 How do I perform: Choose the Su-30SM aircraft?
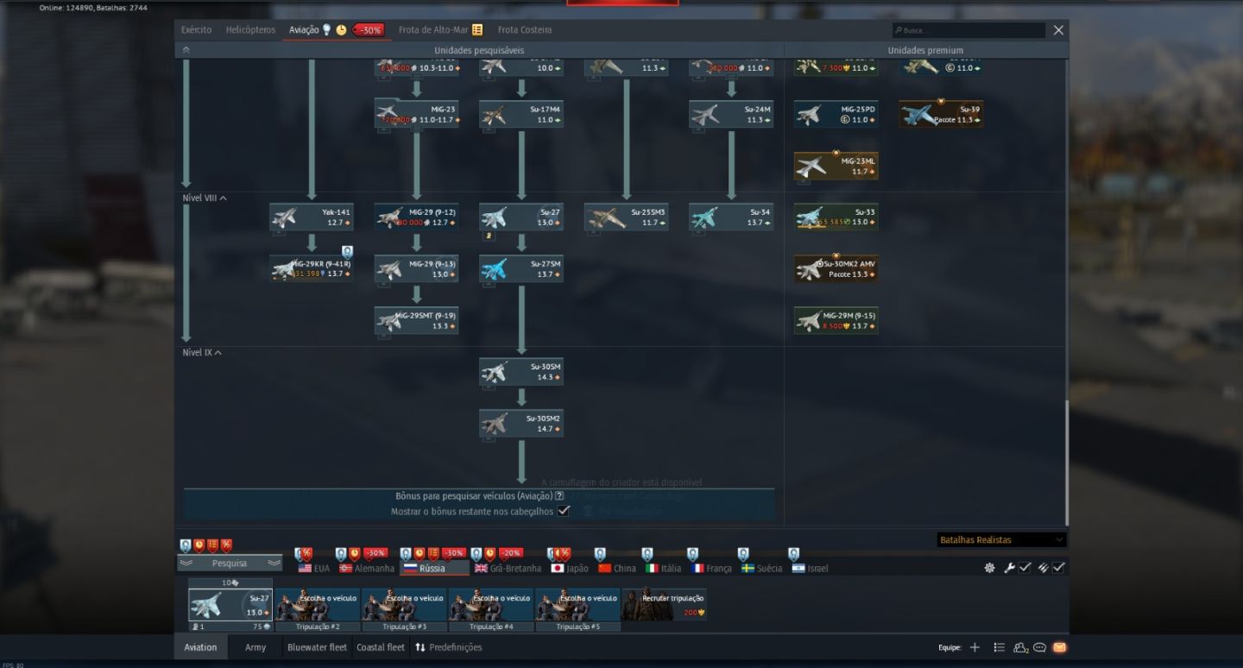pos(521,372)
